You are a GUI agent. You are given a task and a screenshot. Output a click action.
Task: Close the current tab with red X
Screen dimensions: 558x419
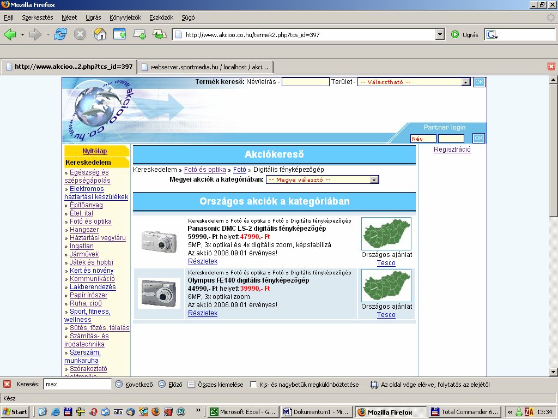[551, 67]
